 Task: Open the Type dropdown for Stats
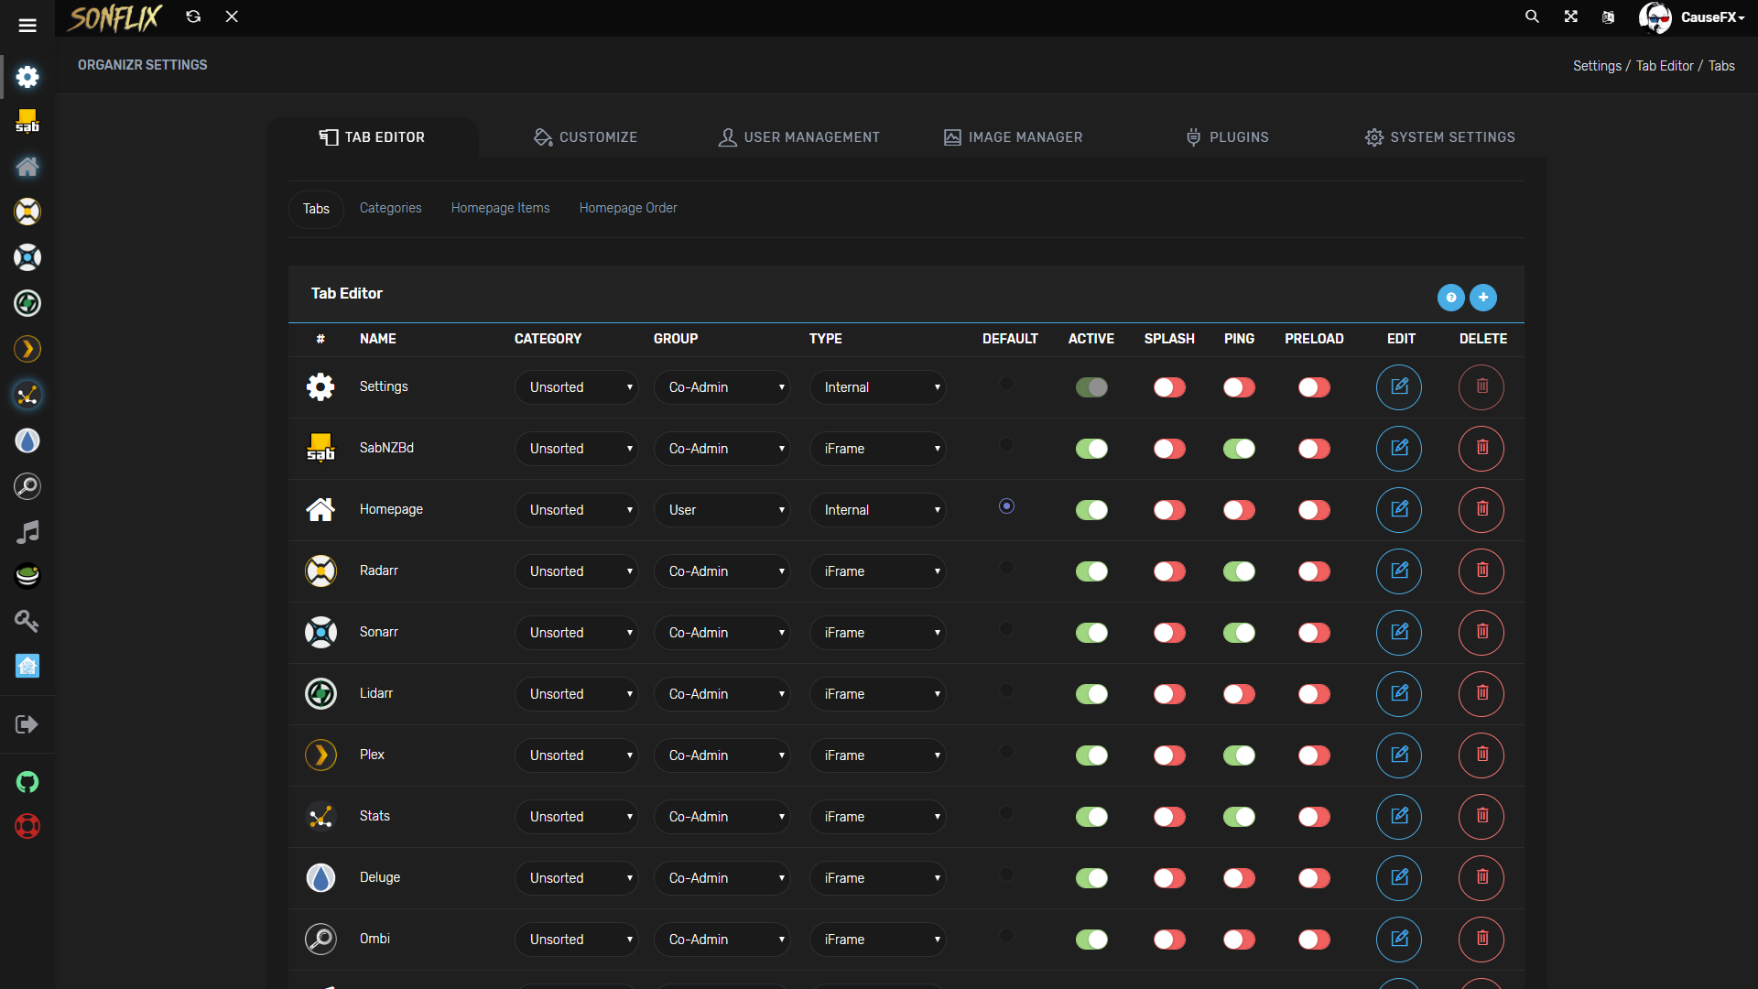(877, 817)
